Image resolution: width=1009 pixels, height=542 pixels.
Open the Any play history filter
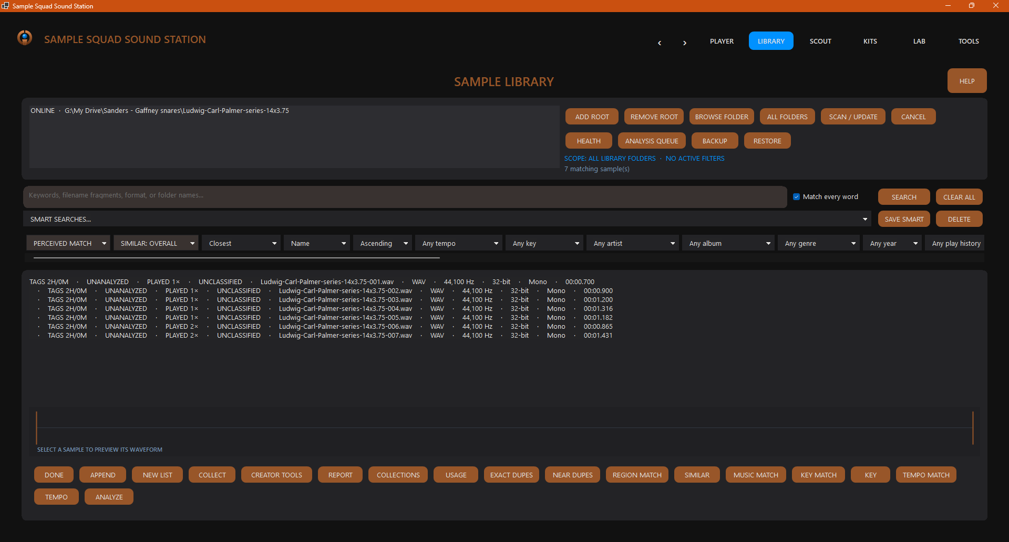click(954, 243)
